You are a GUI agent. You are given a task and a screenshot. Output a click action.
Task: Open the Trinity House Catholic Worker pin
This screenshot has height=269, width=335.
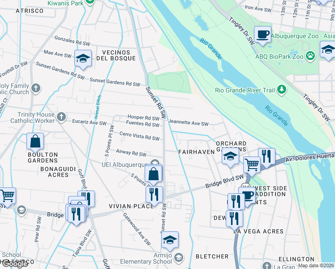[x=61, y=117]
